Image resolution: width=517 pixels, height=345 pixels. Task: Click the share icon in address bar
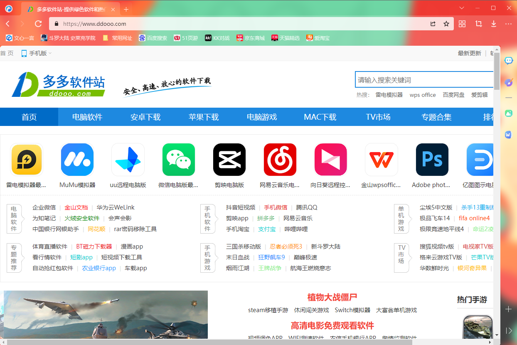(x=433, y=24)
